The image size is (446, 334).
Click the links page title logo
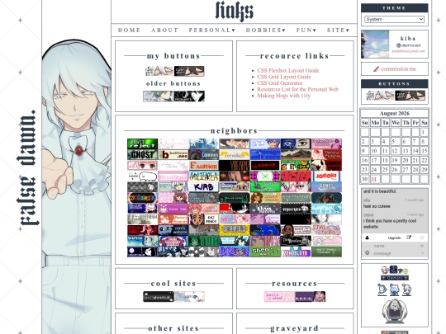(x=234, y=12)
